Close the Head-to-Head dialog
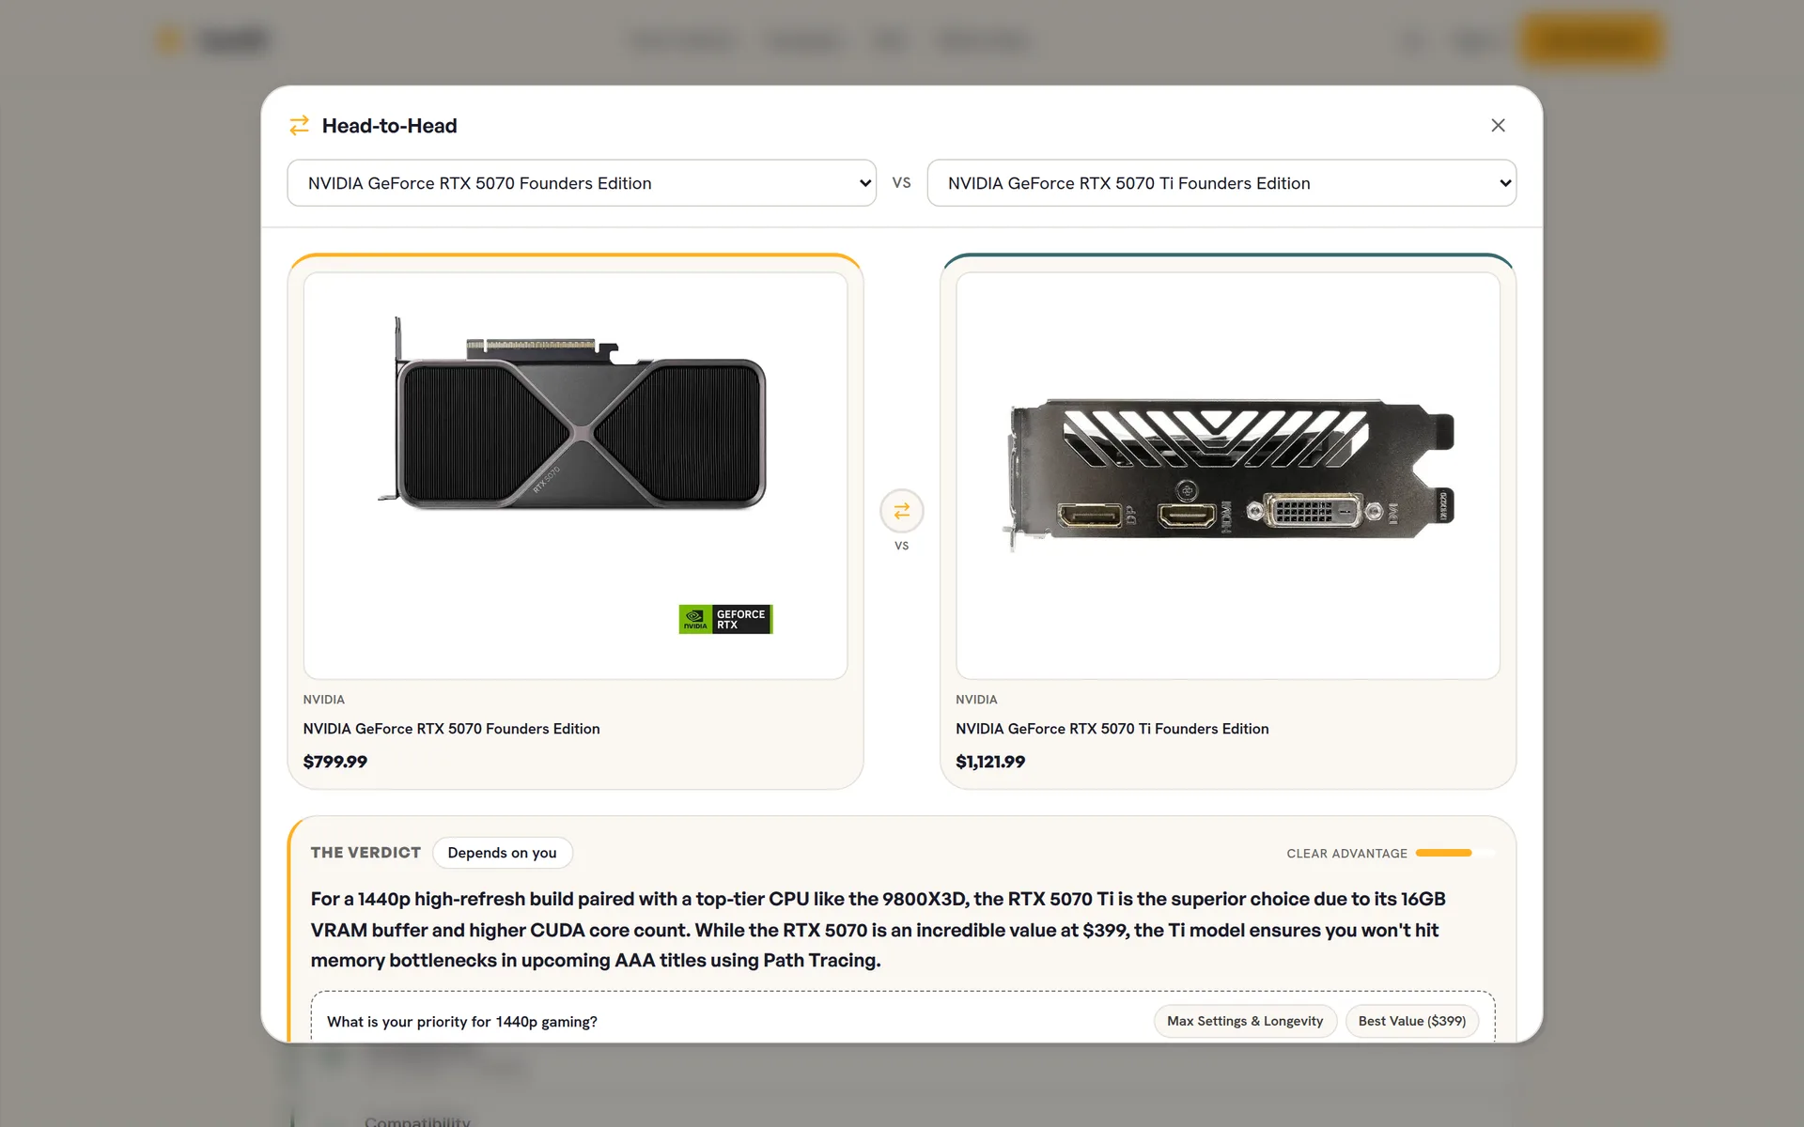This screenshot has width=1804, height=1127. (1498, 126)
